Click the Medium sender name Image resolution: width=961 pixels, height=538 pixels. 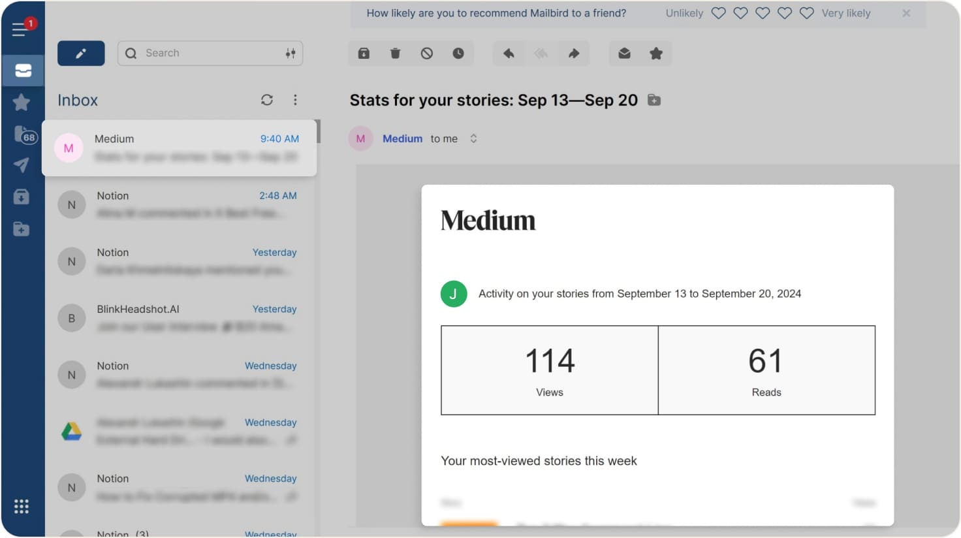point(402,138)
